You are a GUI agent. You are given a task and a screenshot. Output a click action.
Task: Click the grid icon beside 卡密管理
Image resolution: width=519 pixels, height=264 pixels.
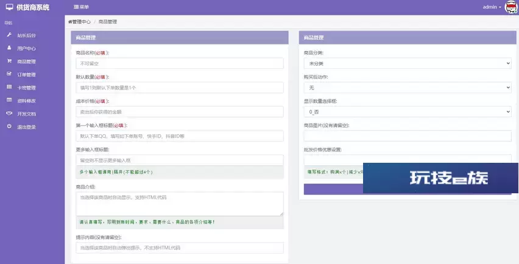9,87
